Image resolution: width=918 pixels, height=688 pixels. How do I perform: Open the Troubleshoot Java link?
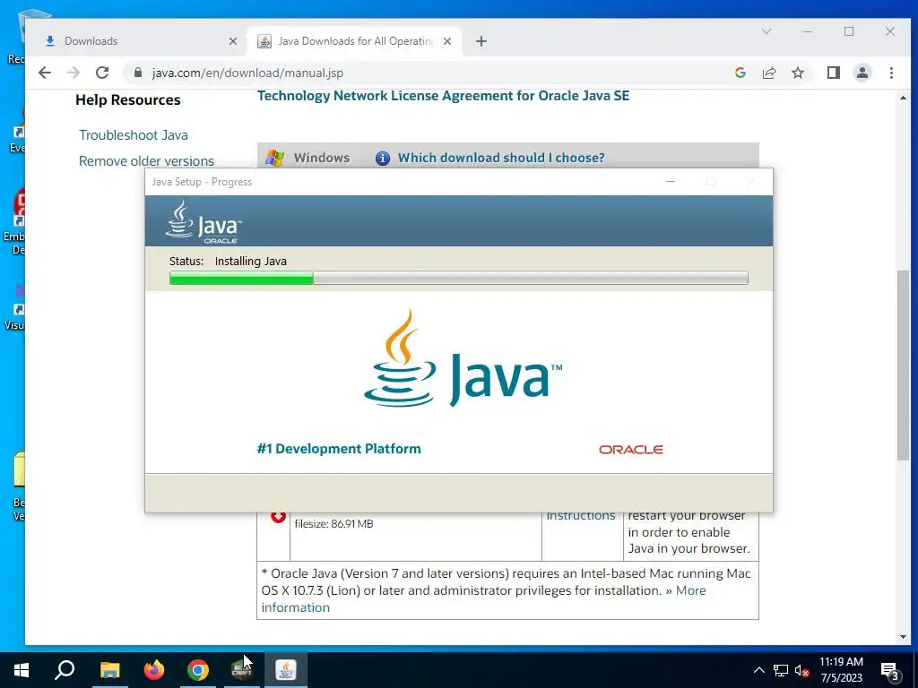[134, 135]
